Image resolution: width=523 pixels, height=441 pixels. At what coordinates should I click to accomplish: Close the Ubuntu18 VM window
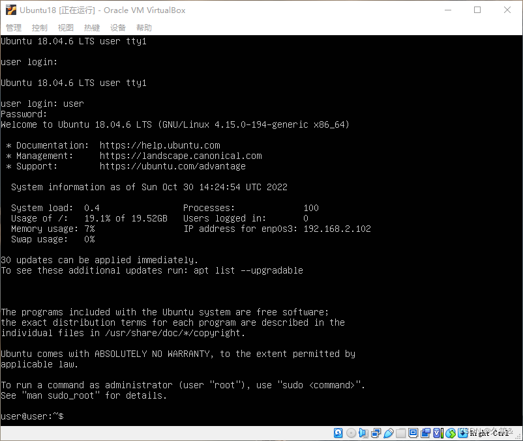pos(507,10)
